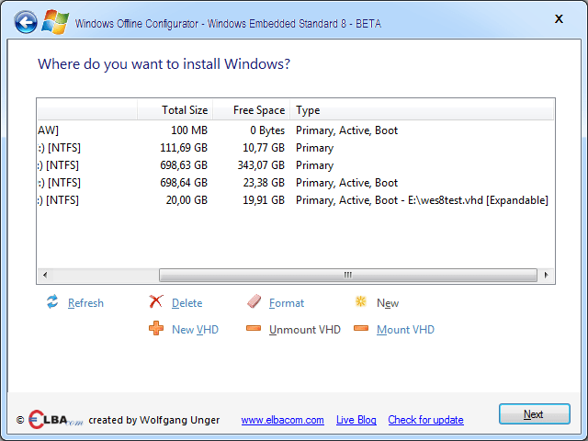Click the horizontal scrollbar thumb

pyautogui.click(x=348, y=275)
